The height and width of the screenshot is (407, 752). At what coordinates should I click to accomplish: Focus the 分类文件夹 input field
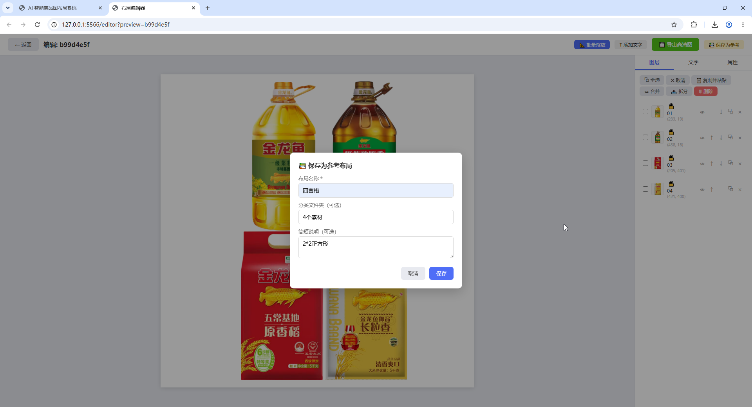click(x=376, y=217)
